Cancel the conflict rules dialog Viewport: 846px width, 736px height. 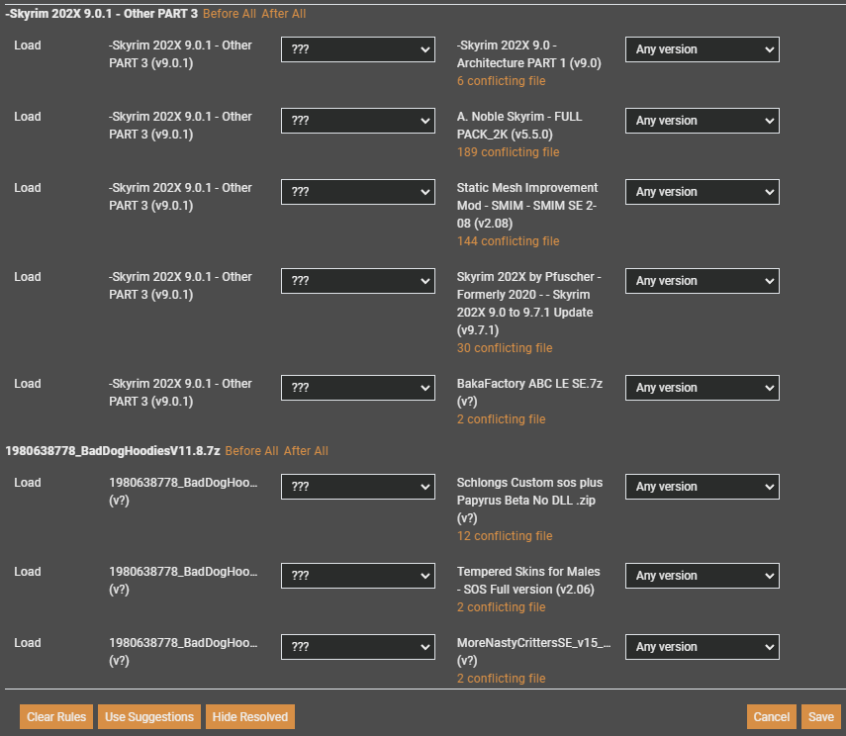tap(772, 716)
